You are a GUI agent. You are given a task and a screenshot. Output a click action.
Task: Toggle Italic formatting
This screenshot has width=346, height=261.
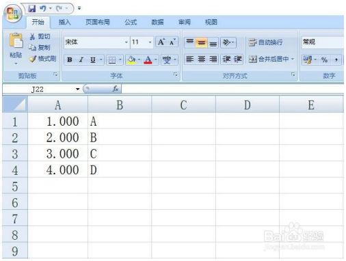pyautogui.click(x=81, y=59)
